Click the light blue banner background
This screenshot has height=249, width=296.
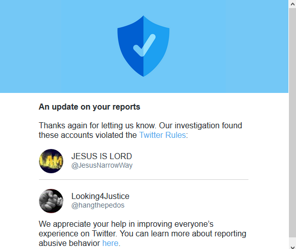tap(57, 46)
